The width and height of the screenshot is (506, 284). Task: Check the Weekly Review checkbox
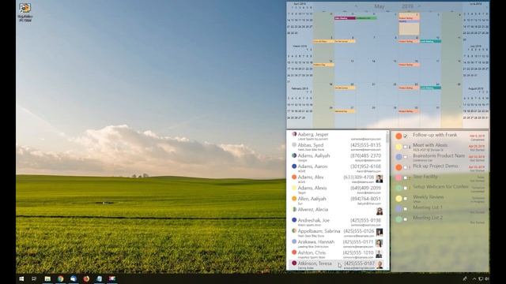pyautogui.click(x=406, y=198)
